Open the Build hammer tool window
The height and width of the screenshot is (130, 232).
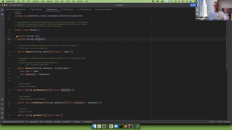pyautogui.click(x=2, y=100)
